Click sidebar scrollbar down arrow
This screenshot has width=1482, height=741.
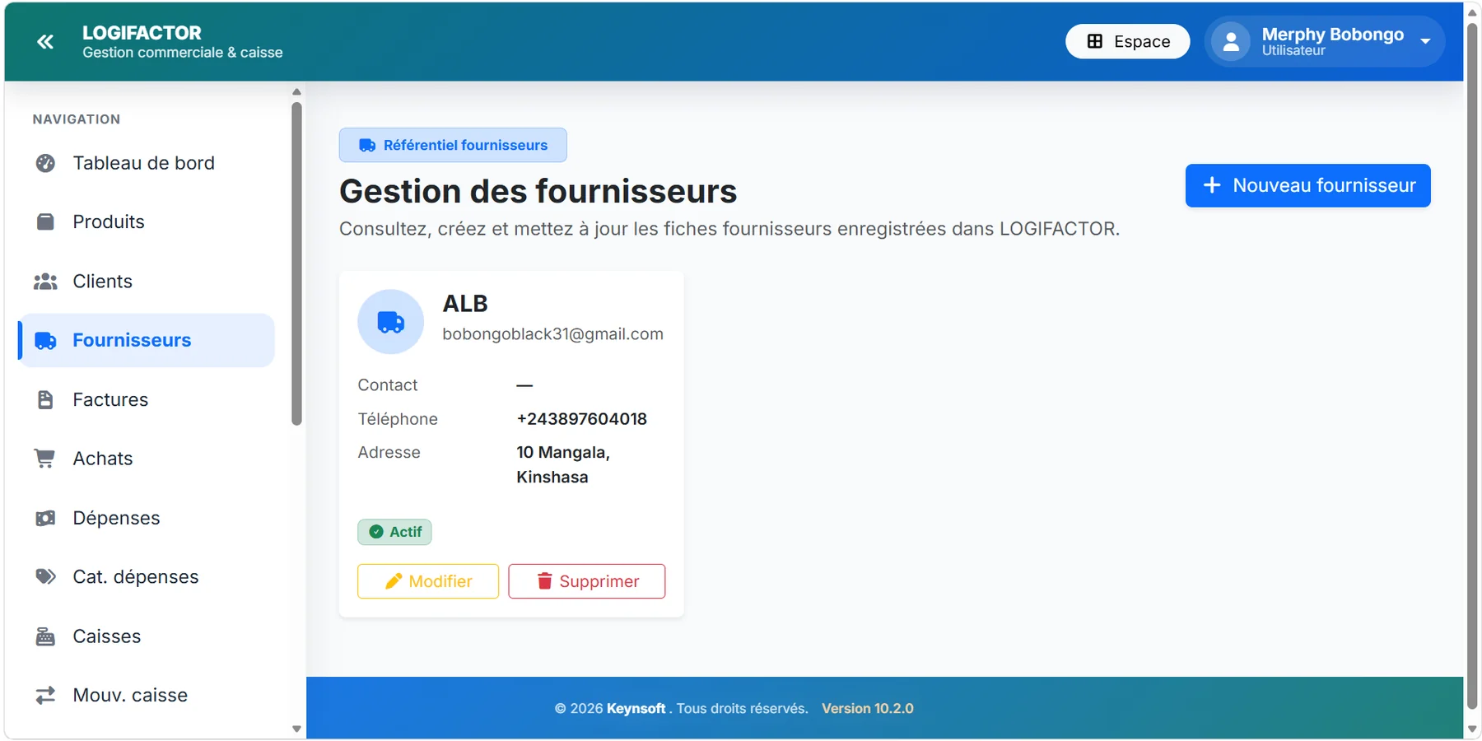click(296, 729)
